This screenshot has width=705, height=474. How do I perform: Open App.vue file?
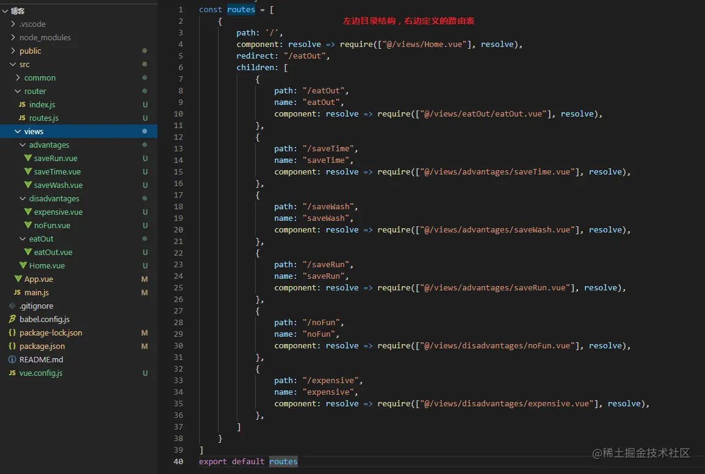click(38, 279)
